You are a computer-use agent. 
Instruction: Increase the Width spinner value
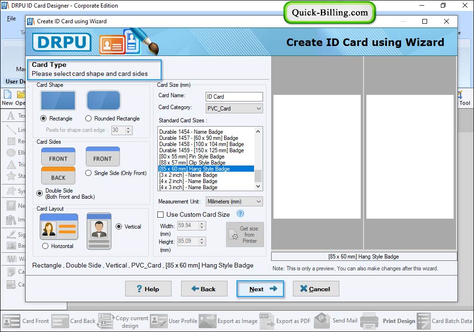point(202,223)
